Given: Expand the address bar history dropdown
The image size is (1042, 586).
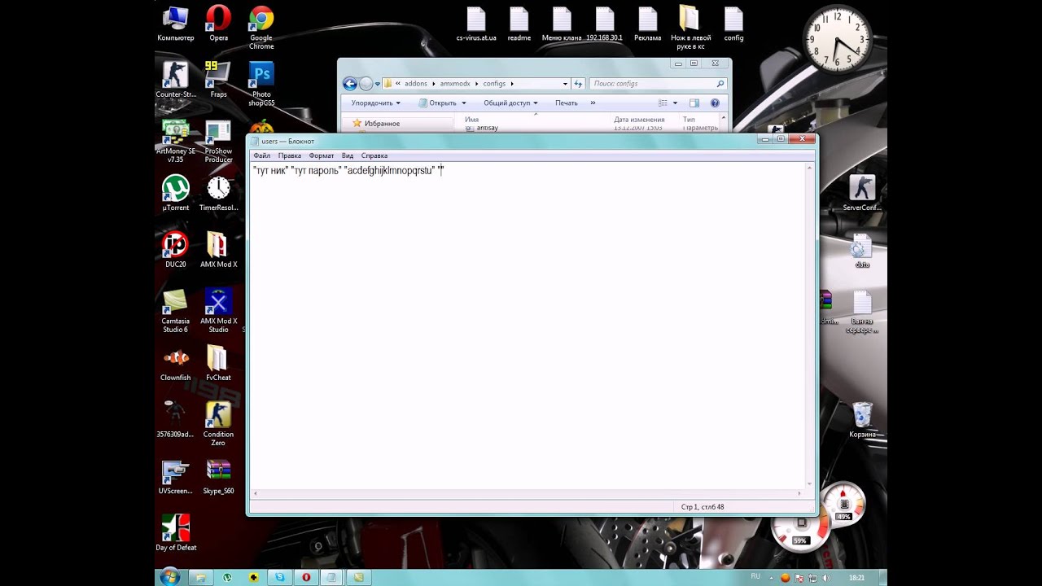Looking at the screenshot, I should pyautogui.click(x=565, y=84).
